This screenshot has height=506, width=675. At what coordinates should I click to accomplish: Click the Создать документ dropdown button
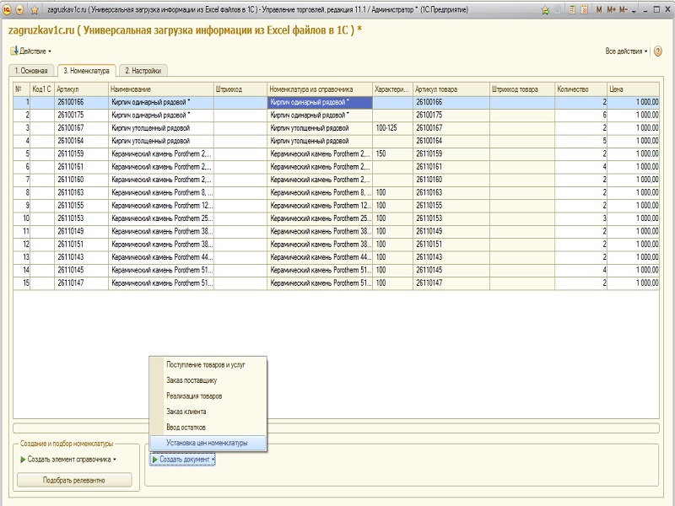pyautogui.click(x=182, y=460)
